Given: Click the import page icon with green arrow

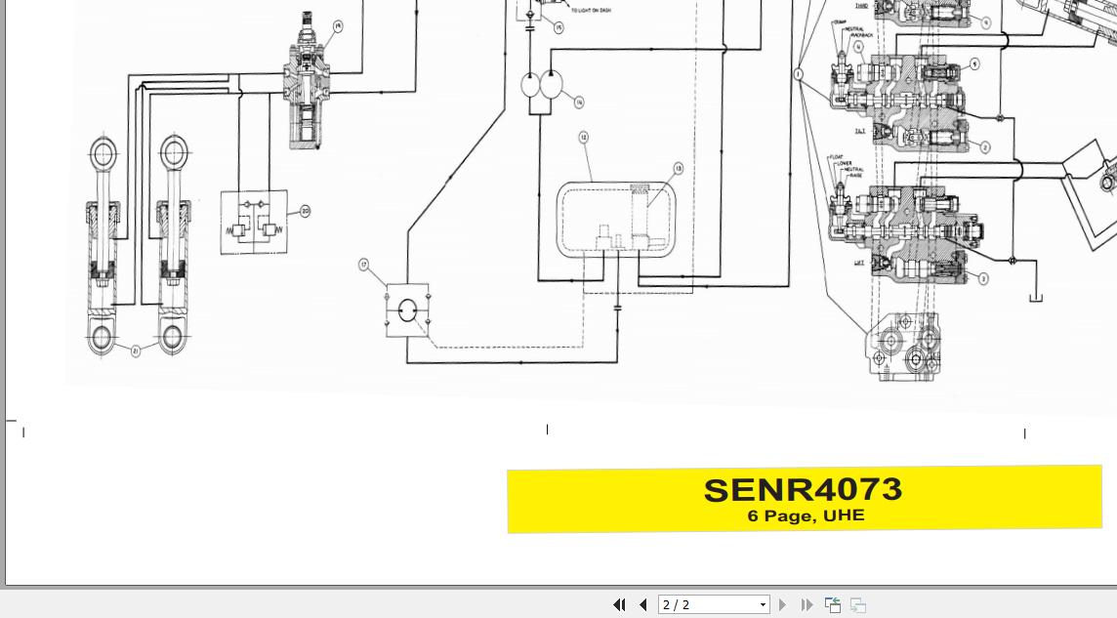Looking at the screenshot, I should 833,605.
